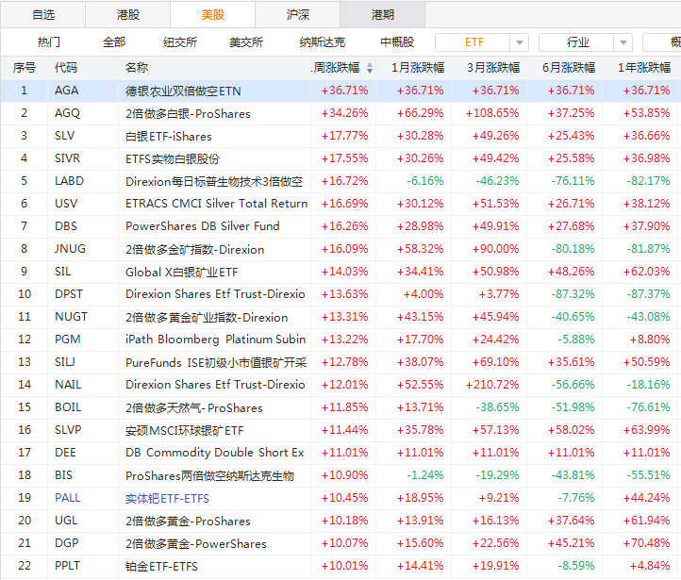Select the NUGT ticker code
The width and height of the screenshot is (681, 580).
(71, 317)
